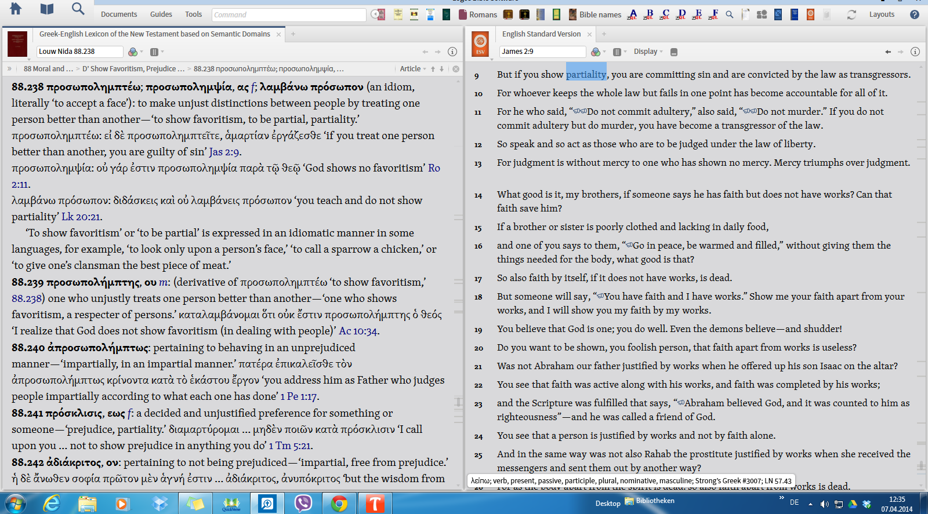Viewport: 928px width, 514px height.
Task: Open Visual filters dropdown in ESV panel
Action: [598, 52]
